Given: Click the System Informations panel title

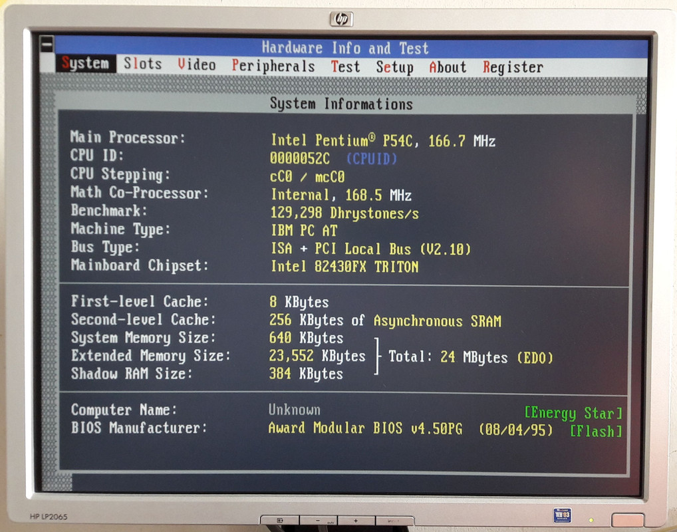Looking at the screenshot, I should [342, 104].
